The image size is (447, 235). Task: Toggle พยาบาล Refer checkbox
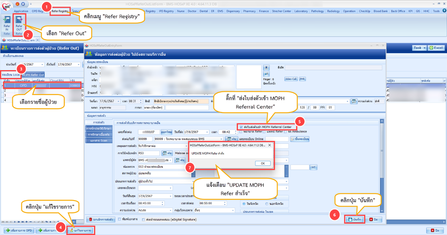241,132
